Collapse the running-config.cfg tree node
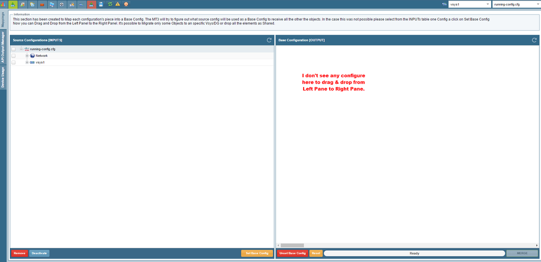Screen dimensions: 541x262 21,49
